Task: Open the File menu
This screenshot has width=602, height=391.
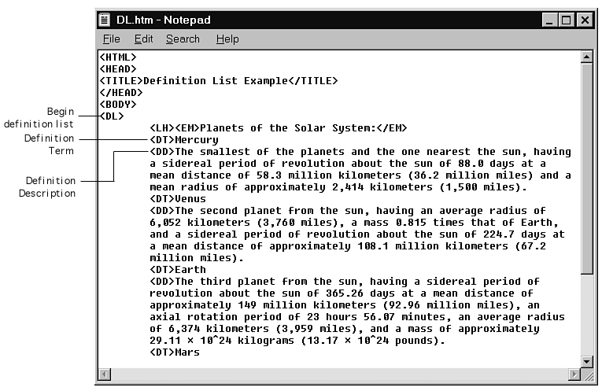Action: coord(111,39)
